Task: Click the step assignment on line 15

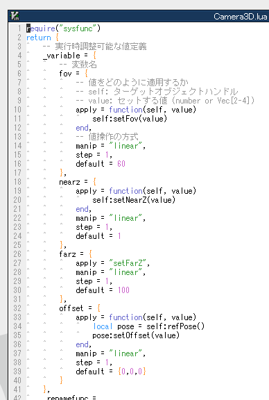Action: pyautogui.click(x=94, y=155)
